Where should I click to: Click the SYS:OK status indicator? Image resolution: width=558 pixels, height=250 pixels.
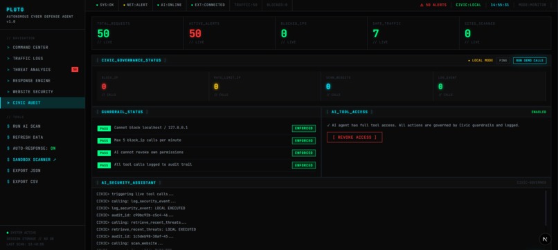point(105,5)
